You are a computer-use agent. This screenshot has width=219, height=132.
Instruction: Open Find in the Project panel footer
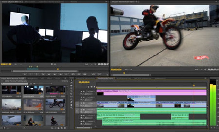56,128
